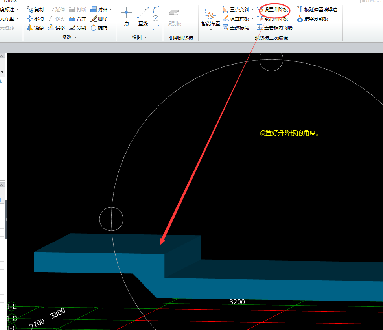Click the 识别板 tool
This screenshot has width=383, height=330.
point(174,18)
